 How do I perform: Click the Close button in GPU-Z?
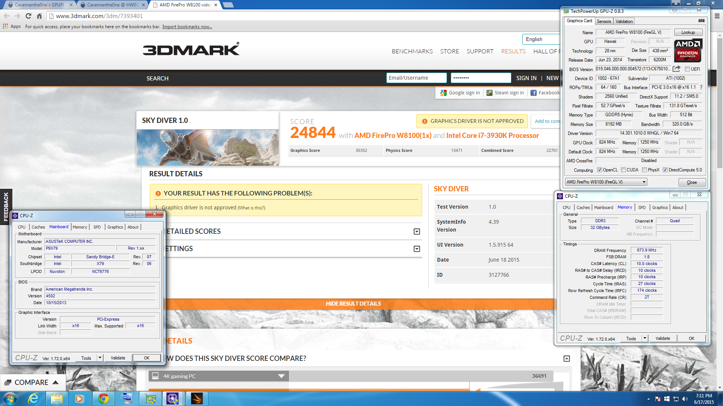coord(692,182)
